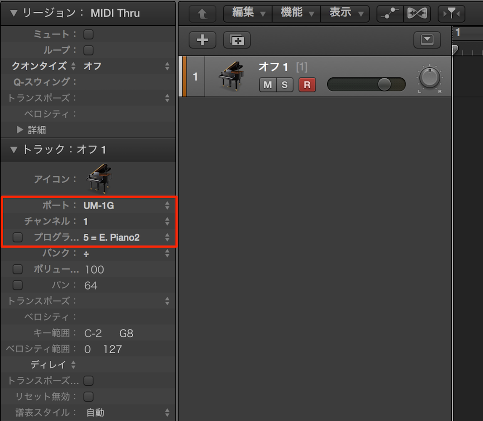Toggle the トランスポーズ checkbox near the bottom
The image size is (483, 421).
tap(88, 381)
